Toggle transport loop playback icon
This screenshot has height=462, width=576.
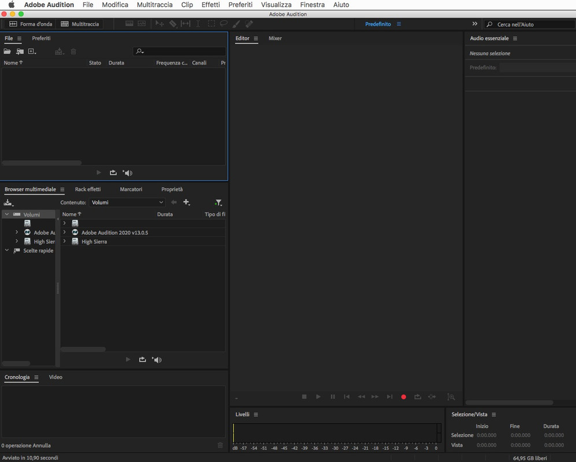[x=418, y=397]
